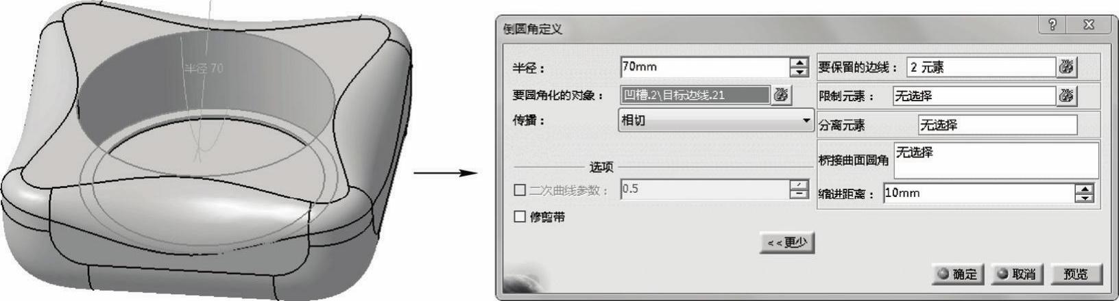Increase 缩进距离 with up spinner arrow
Viewport: 1119px width, 301px height.
coord(1084,189)
